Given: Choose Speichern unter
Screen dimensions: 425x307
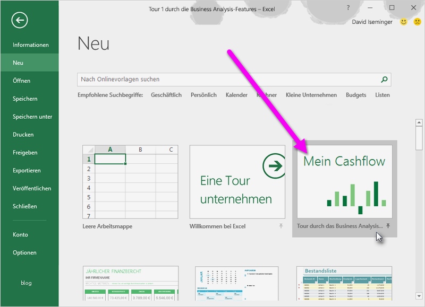Looking at the screenshot, I should click(x=30, y=117).
